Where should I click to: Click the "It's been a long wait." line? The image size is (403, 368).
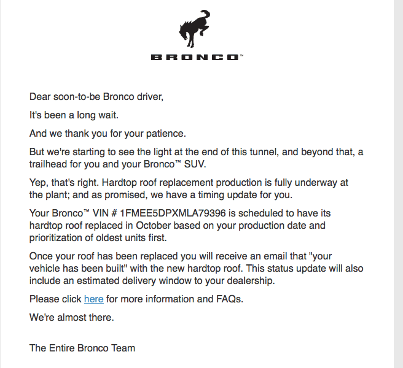74,115
